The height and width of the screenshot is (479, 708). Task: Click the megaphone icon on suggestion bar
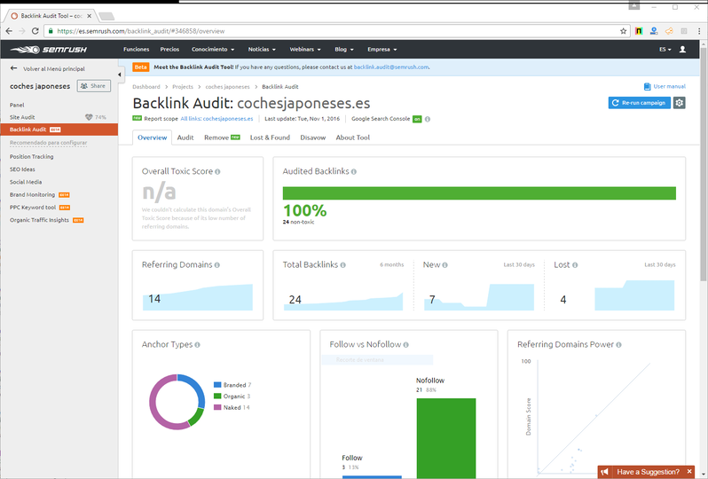coord(604,472)
